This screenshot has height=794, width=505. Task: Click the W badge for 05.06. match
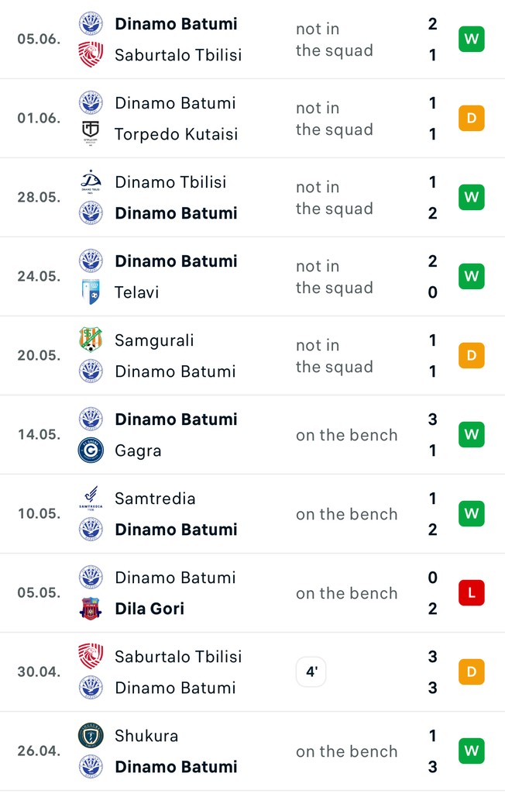pyautogui.click(x=471, y=40)
